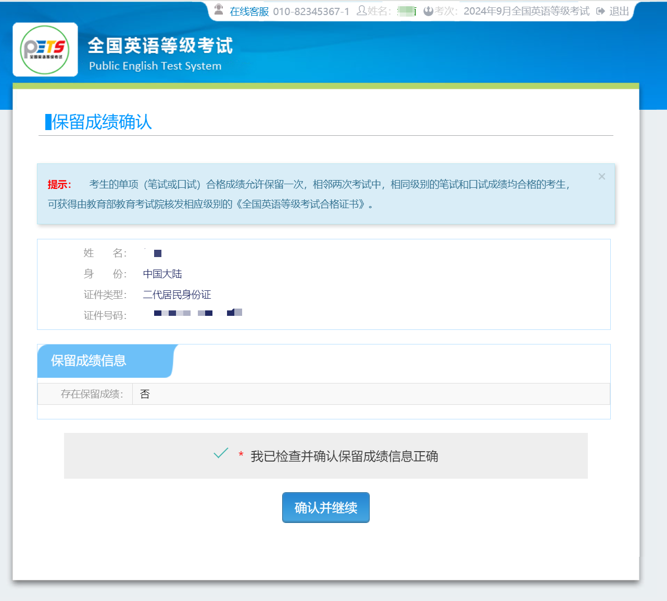Click the 保留成绩确认 page heading
The image size is (667, 601).
point(102,122)
